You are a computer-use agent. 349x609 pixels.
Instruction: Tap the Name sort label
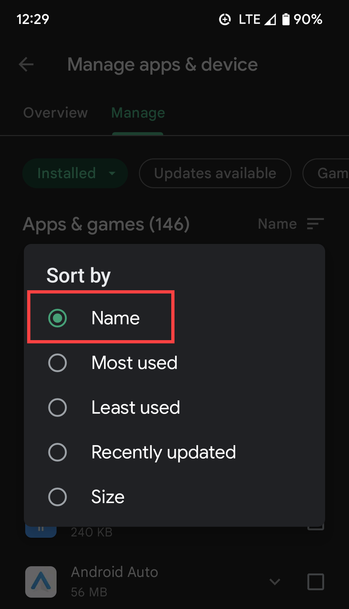click(277, 224)
